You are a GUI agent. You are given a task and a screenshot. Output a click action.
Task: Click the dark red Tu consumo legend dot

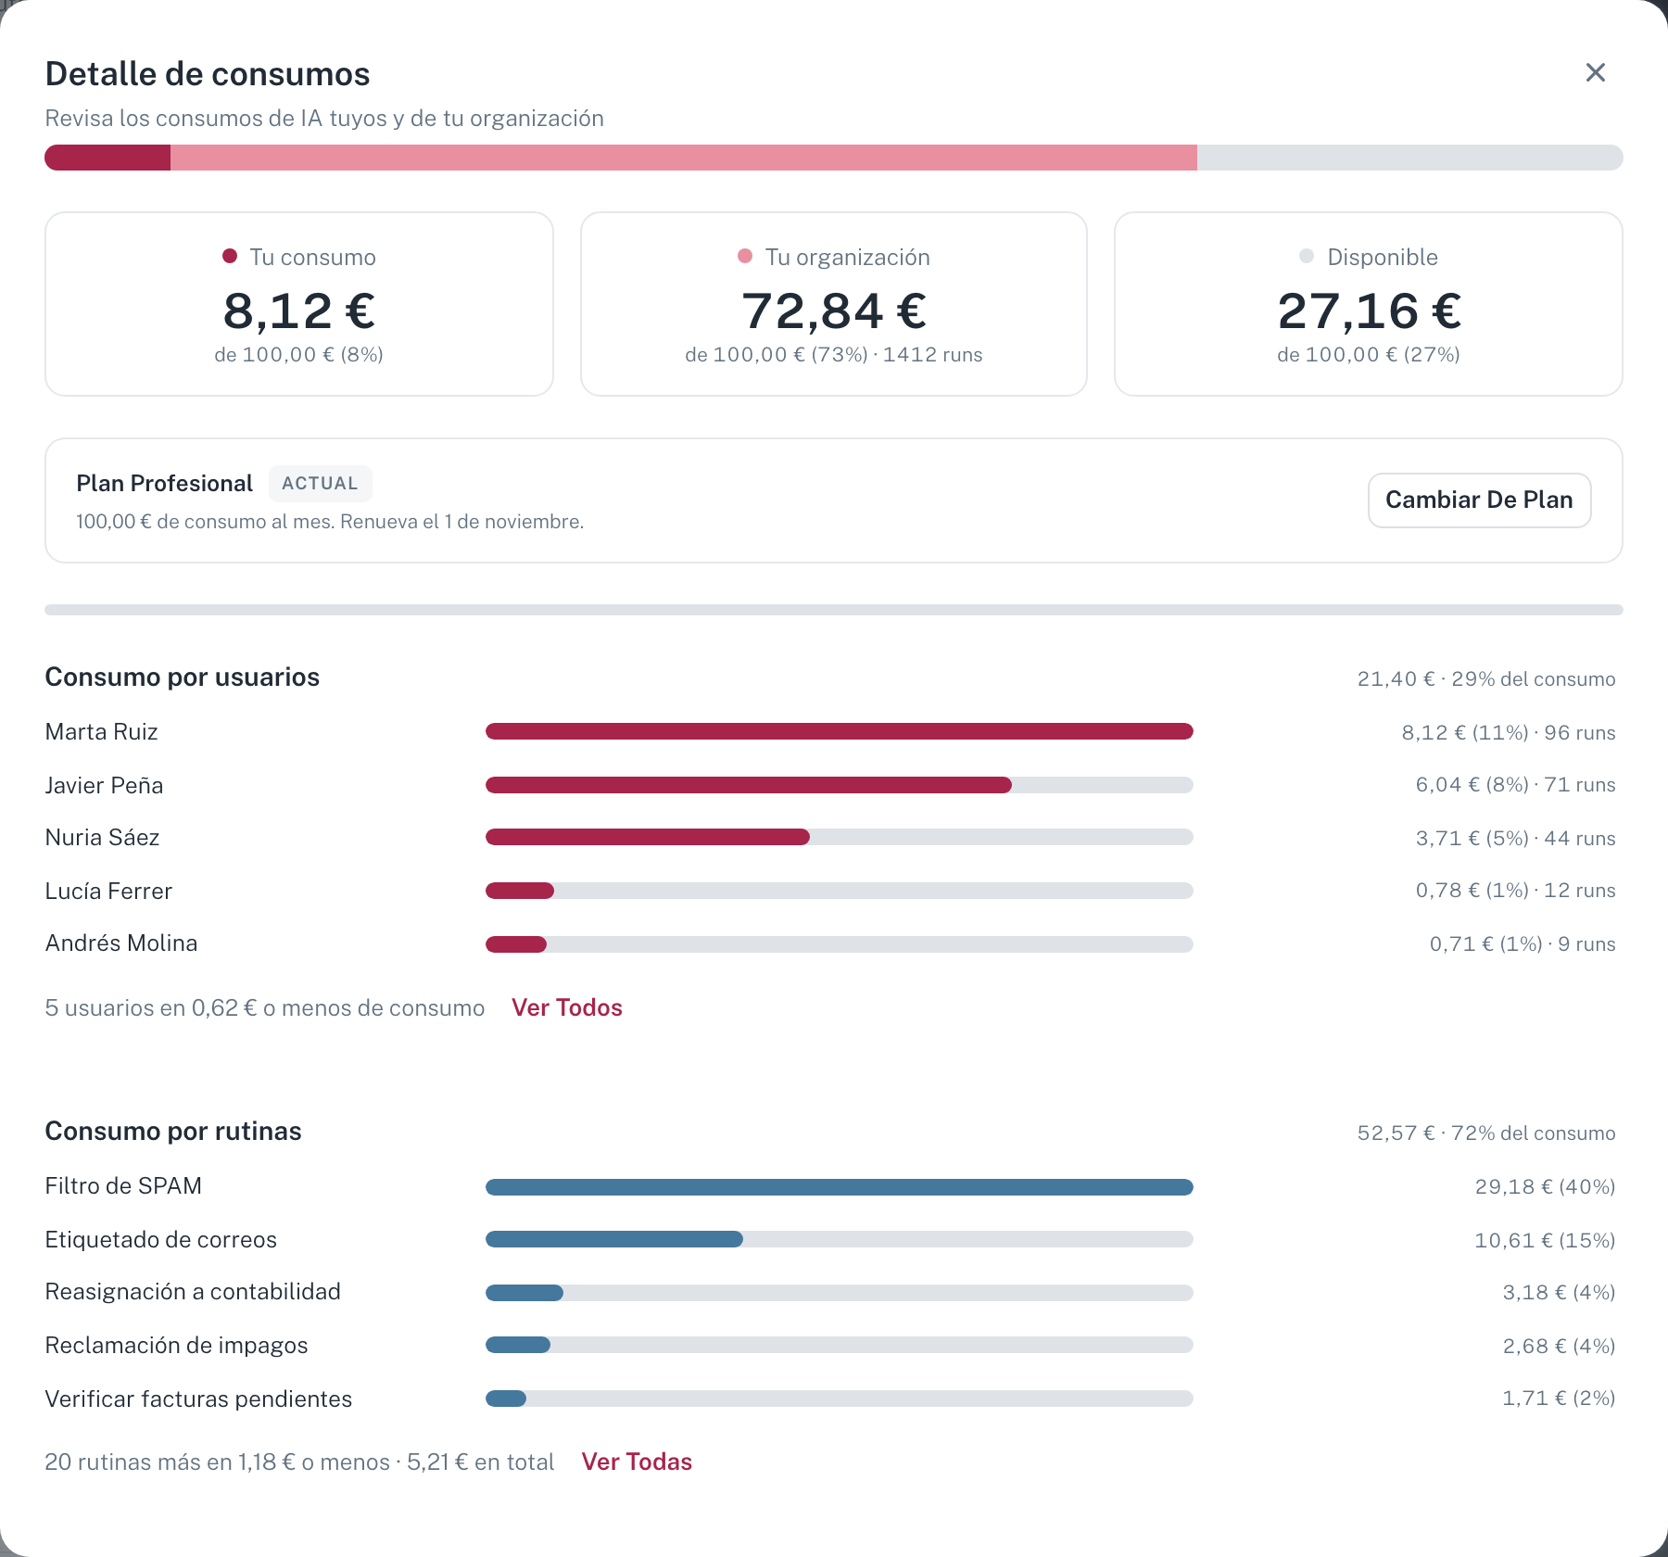click(230, 256)
